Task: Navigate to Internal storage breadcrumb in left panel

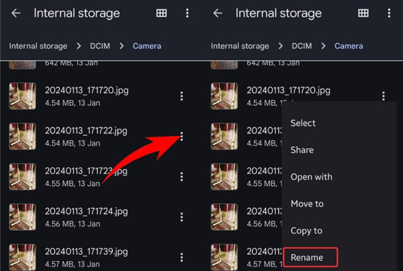Action: point(38,46)
